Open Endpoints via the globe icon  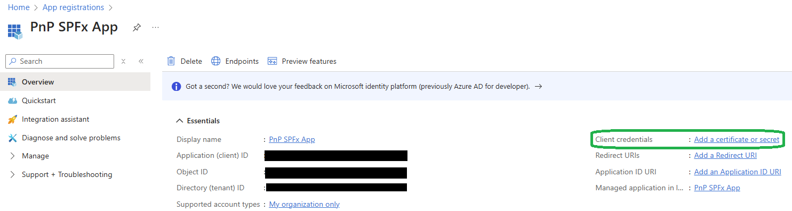point(215,61)
